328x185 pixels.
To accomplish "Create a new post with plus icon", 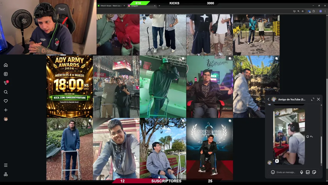I will (x=6, y=110).
